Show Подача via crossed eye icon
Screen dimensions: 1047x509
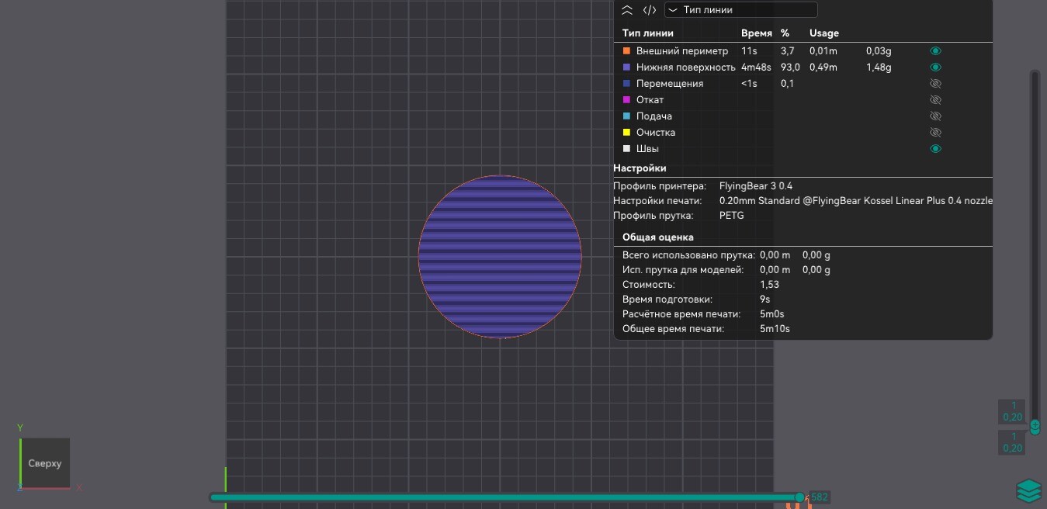pyautogui.click(x=935, y=116)
